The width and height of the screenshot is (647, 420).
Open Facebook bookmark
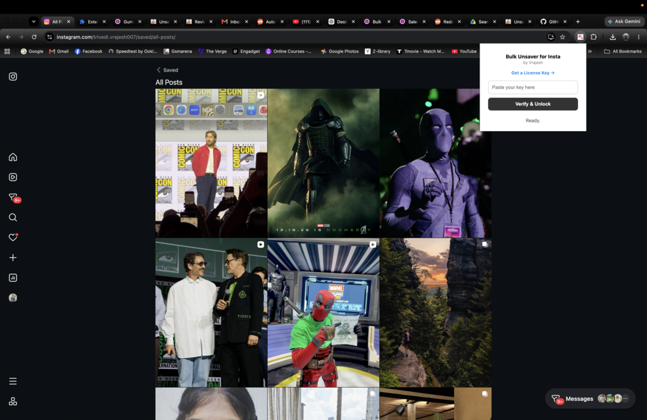point(88,51)
